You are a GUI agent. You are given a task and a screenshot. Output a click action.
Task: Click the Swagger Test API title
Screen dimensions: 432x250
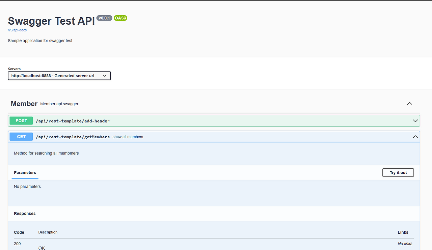point(51,21)
